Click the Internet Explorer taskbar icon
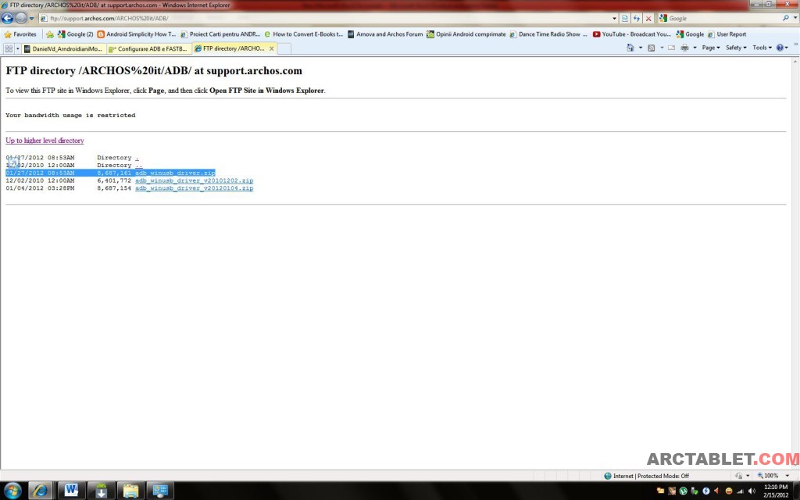This screenshot has width=800, height=500. [41, 491]
